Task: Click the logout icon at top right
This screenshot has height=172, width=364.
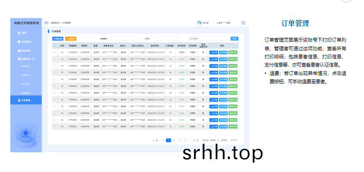Action: tap(244, 23)
